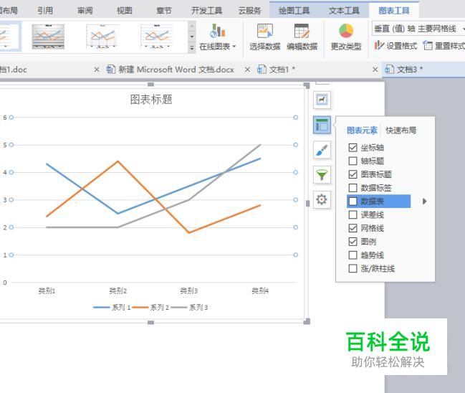This screenshot has height=393, width=465.
Task: Enable the 轴标题 axis title checkbox
Action: point(353,161)
